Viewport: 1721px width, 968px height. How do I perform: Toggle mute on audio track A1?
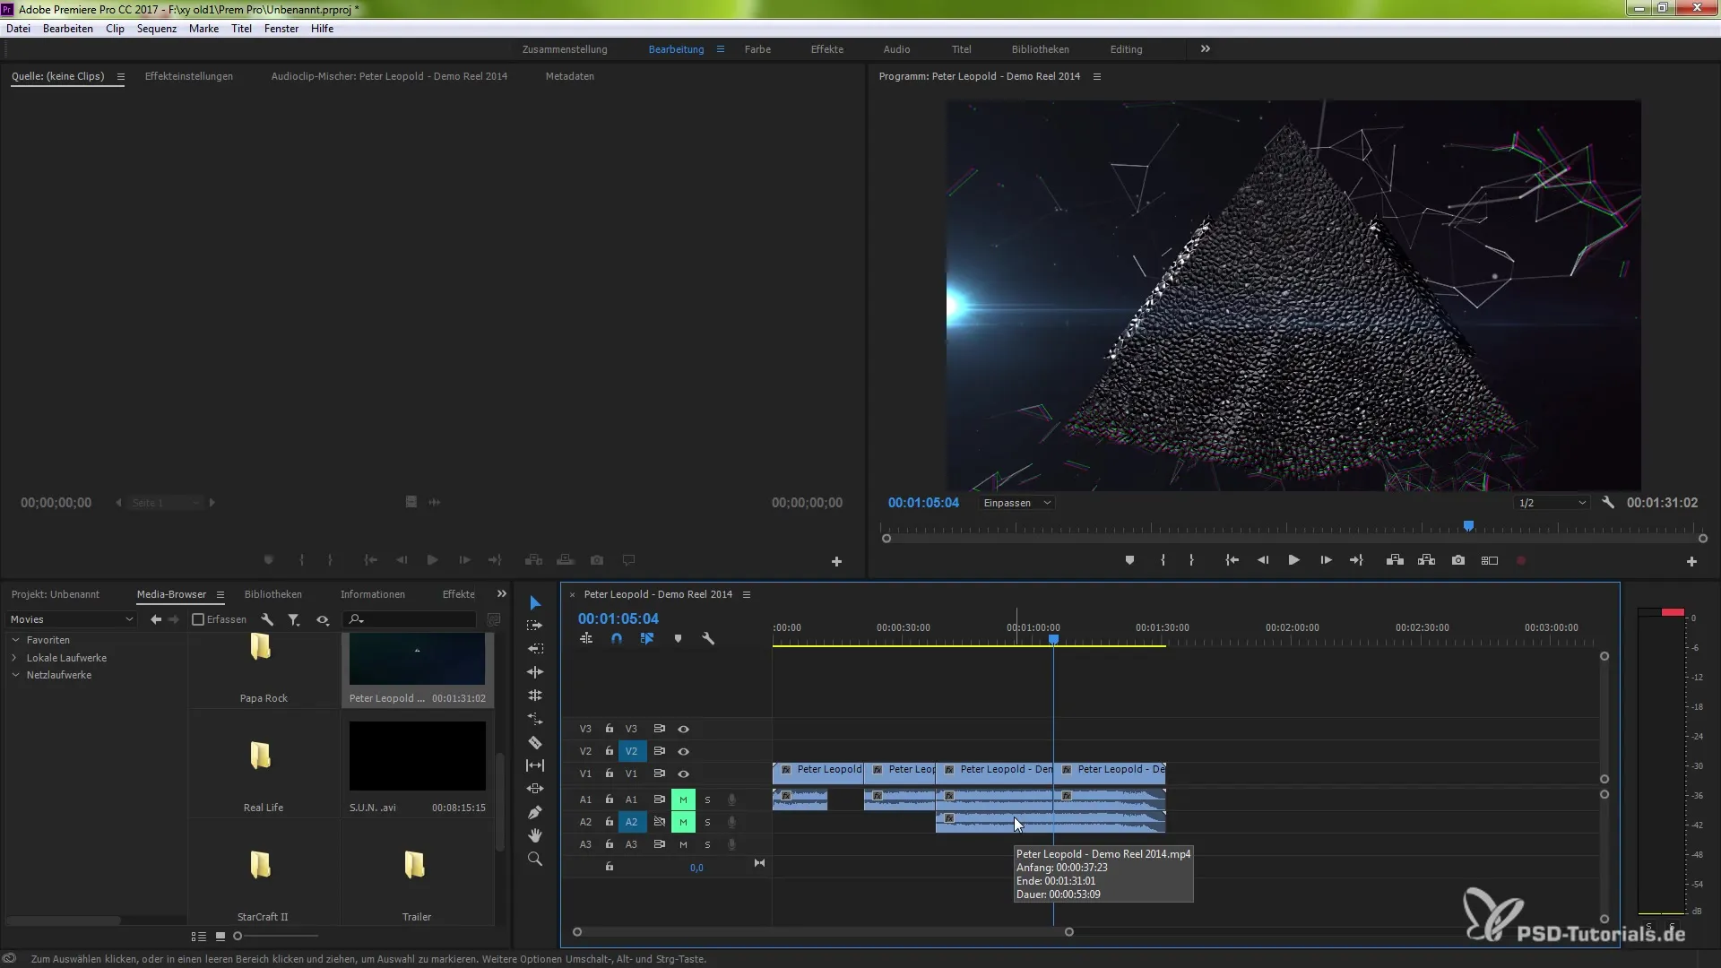[683, 799]
